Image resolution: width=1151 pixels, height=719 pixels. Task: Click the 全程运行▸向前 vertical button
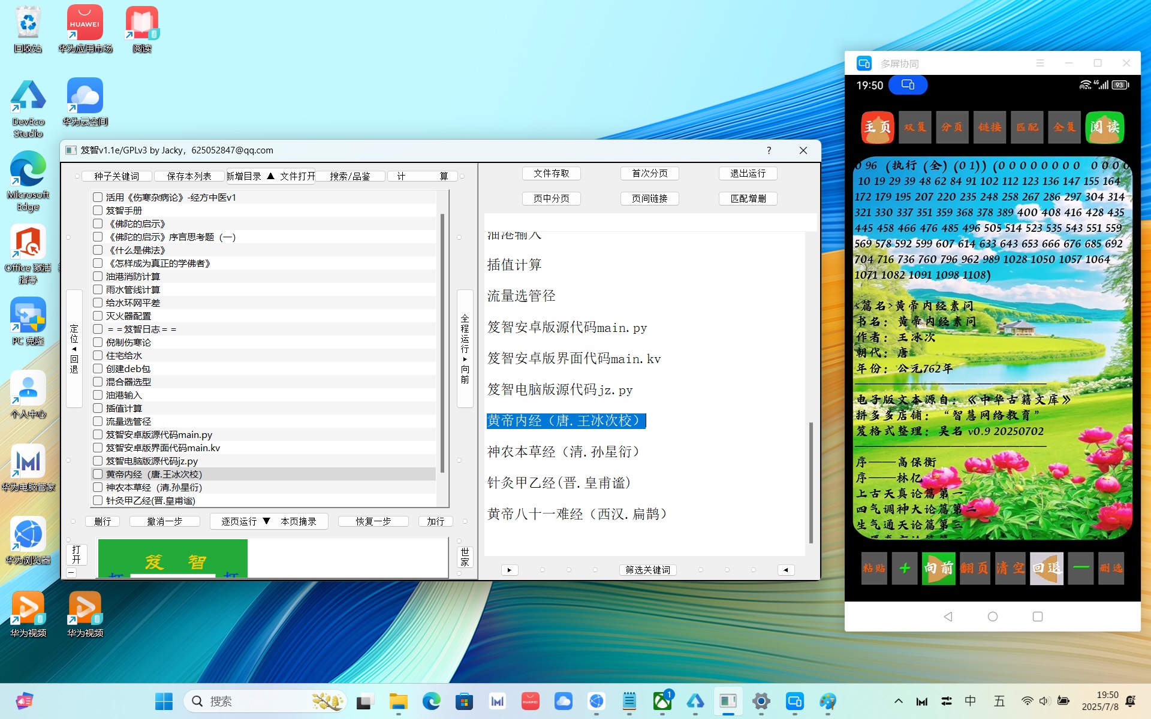pos(465,349)
